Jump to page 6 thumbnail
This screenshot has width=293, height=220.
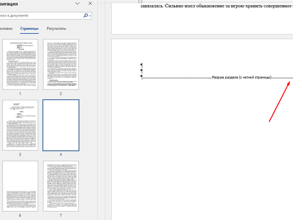tap(20, 186)
